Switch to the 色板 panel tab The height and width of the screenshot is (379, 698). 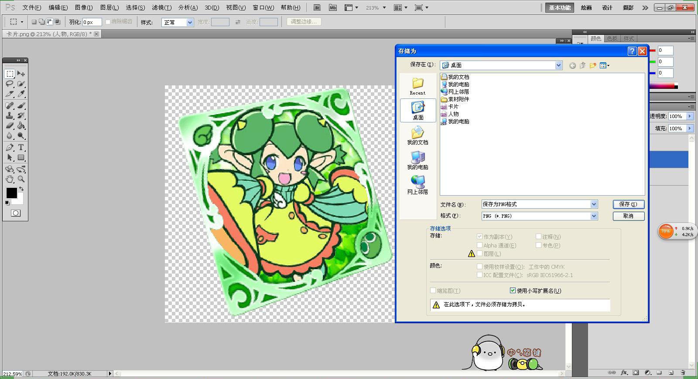(x=612, y=39)
